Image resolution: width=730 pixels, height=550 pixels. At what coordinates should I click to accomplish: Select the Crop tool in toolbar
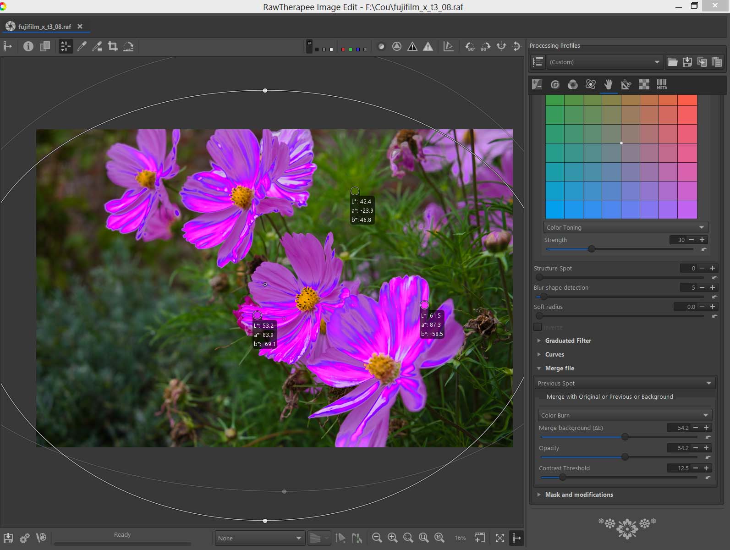click(x=112, y=46)
